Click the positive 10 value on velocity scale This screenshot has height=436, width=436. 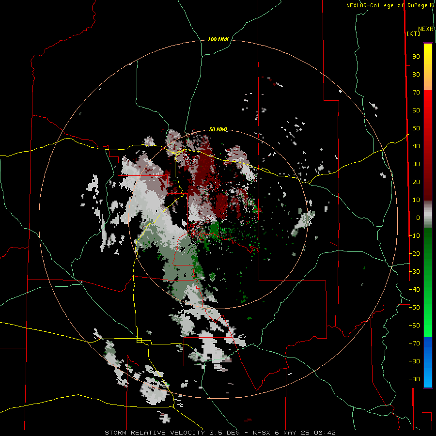click(x=416, y=200)
